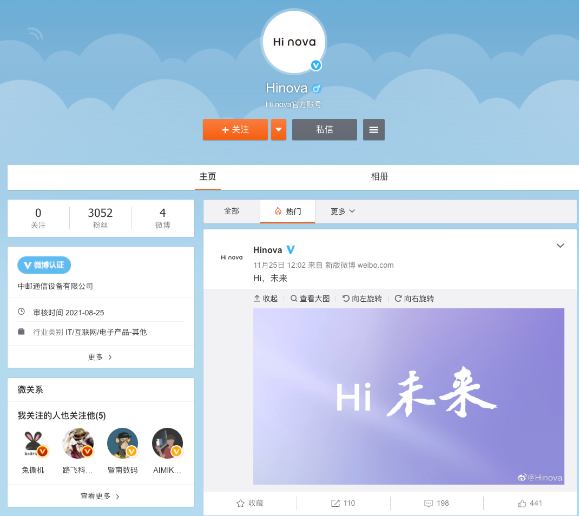This screenshot has height=516, width=579.
Task: Open the 关注 count of 0
Action: point(38,218)
